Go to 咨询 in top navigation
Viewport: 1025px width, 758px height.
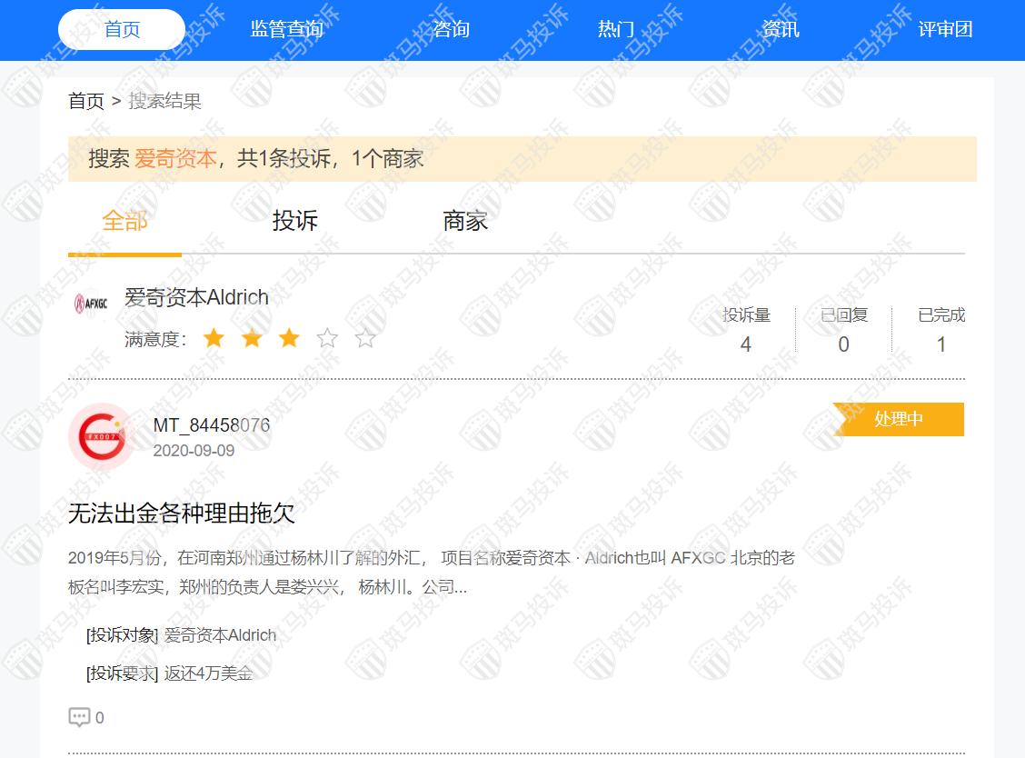pyautogui.click(x=451, y=29)
